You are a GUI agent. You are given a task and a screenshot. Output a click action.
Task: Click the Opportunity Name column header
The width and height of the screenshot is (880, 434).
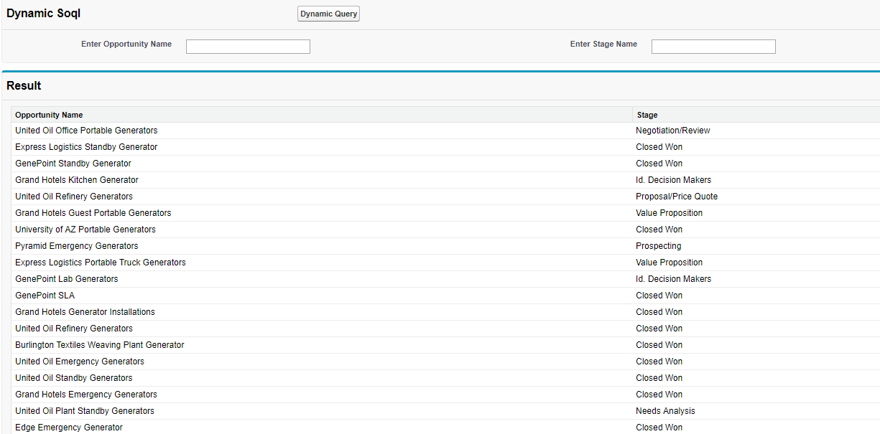tap(49, 115)
